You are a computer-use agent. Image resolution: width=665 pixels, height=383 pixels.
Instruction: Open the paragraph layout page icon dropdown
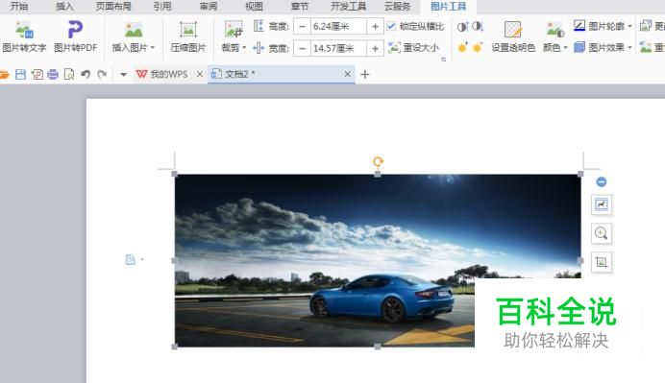134,259
